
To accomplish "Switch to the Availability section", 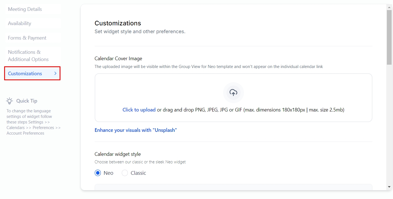I will [x=19, y=23].
